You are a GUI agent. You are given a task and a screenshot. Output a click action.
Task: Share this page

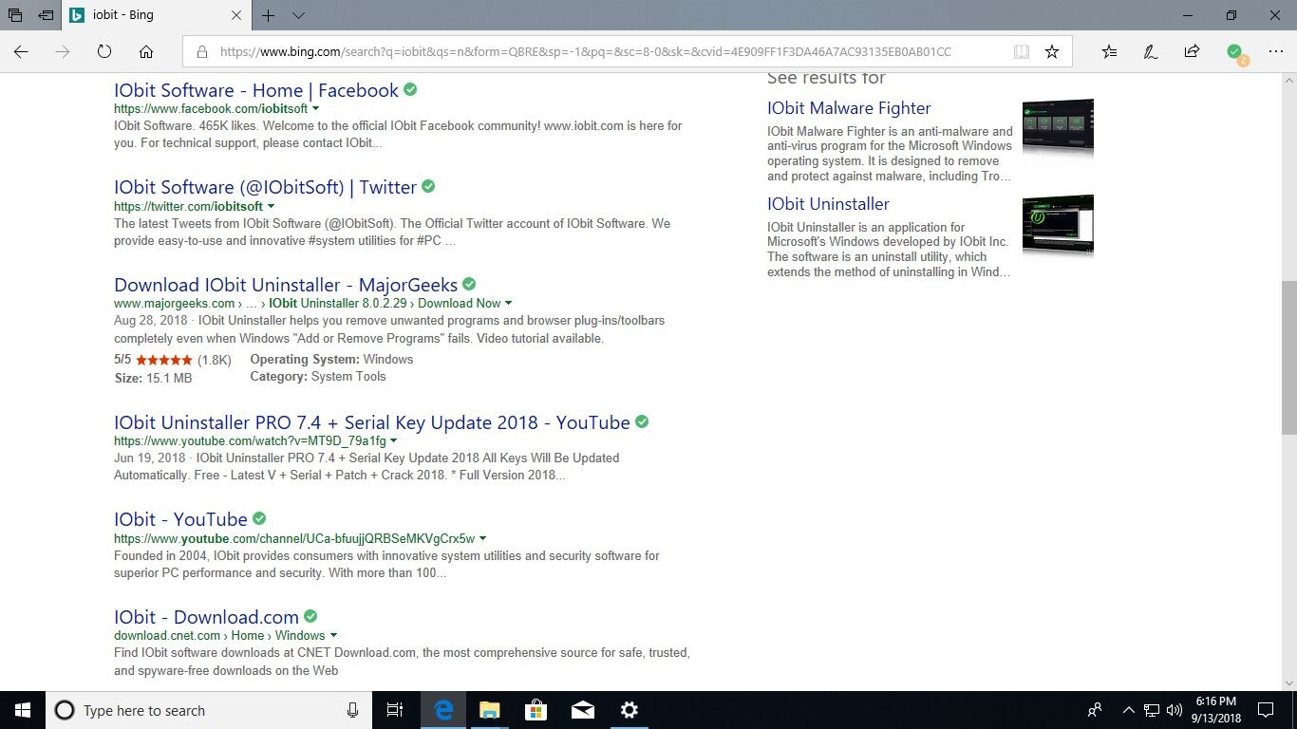point(1192,52)
